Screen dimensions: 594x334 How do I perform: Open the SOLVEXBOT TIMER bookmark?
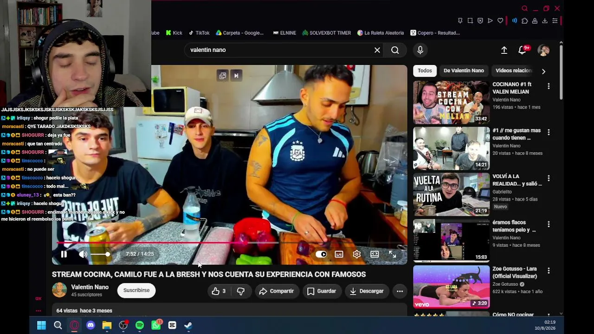[x=326, y=33]
